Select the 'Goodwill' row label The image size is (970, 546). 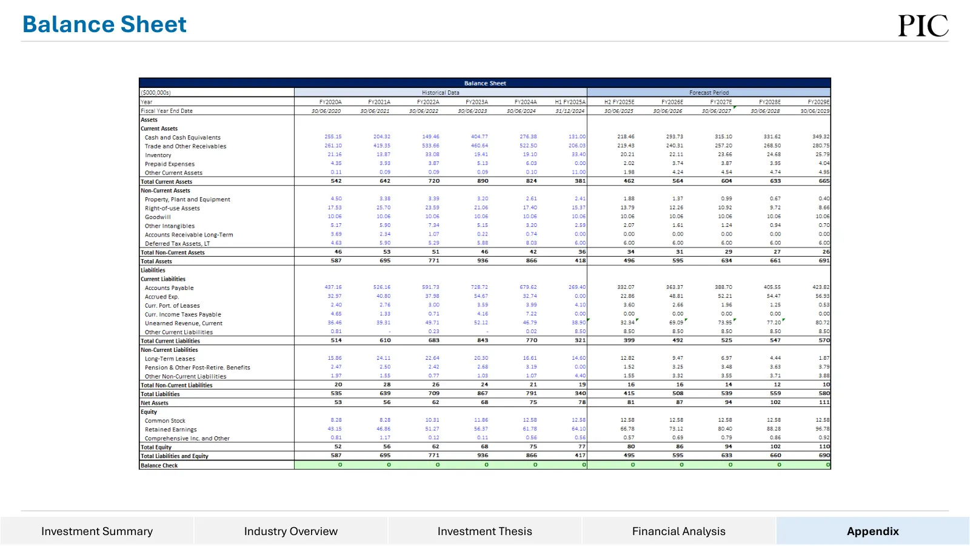(158, 217)
